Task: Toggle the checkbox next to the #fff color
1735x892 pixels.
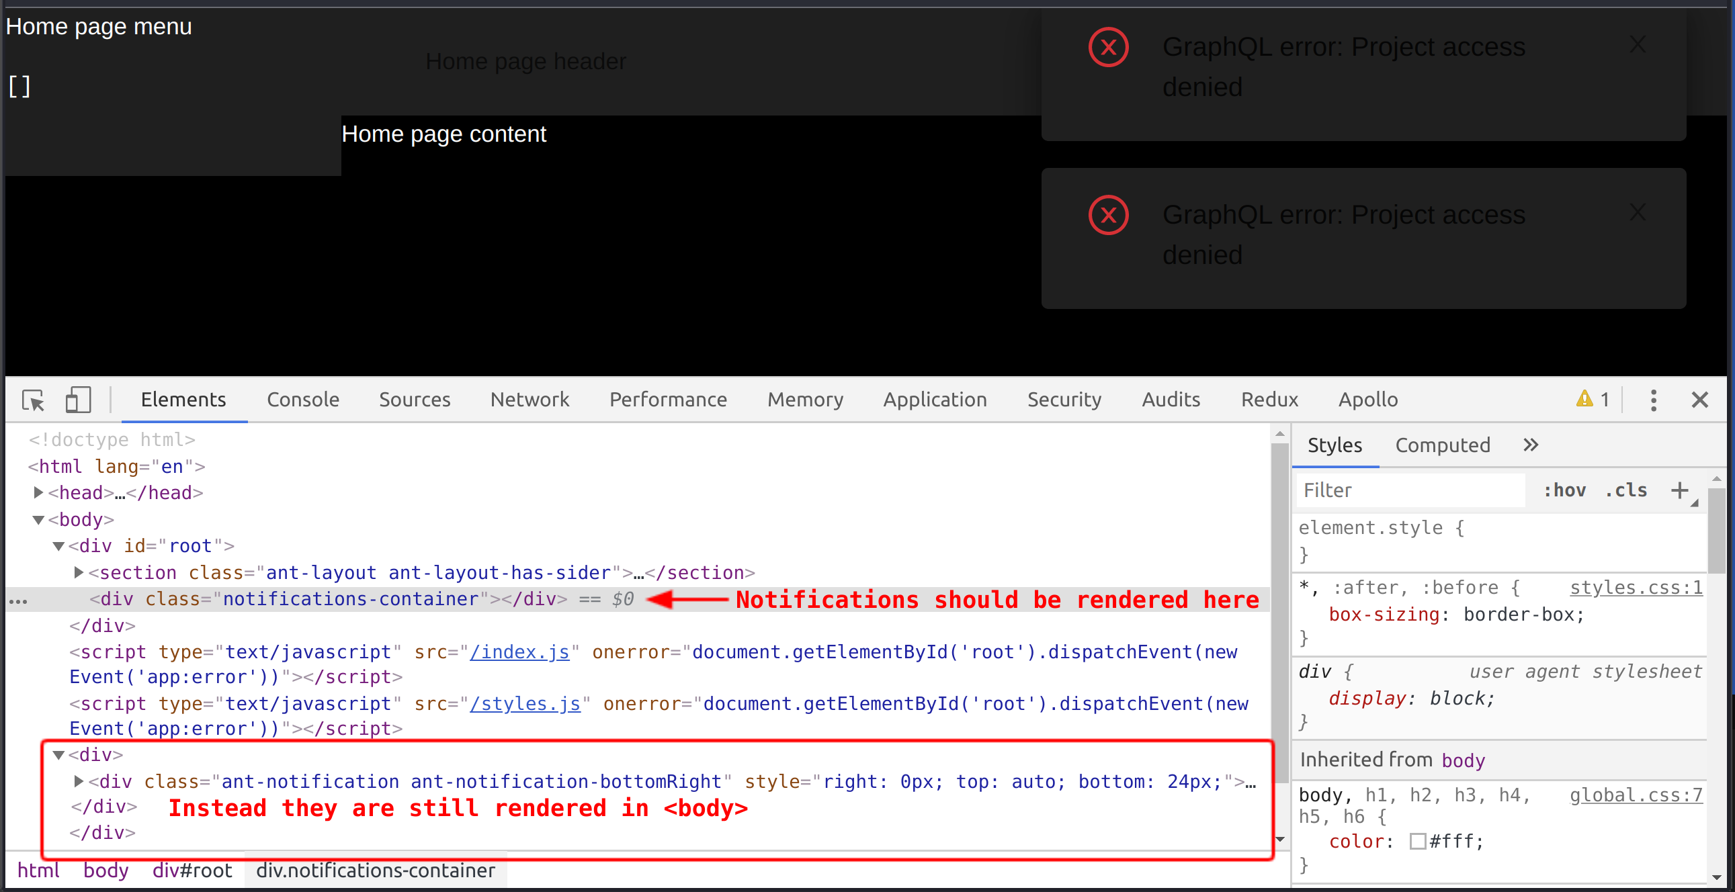Action: 1419,841
